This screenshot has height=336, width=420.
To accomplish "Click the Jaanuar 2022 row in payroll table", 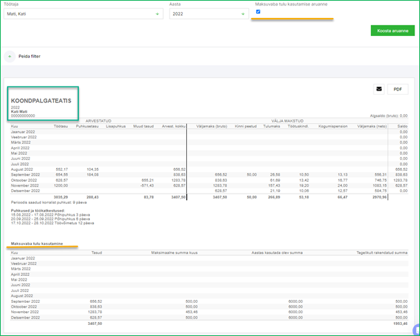I will 209,132.
